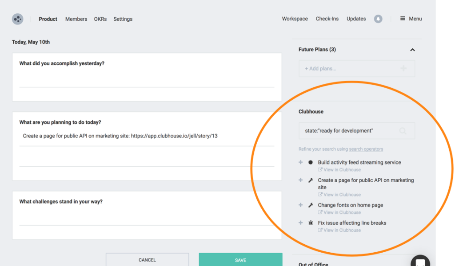Image resolution: width=455 pixels, height=266 pixels.
Task: View in Clubhouse link for Fix issue
Action: coord(342,230)
